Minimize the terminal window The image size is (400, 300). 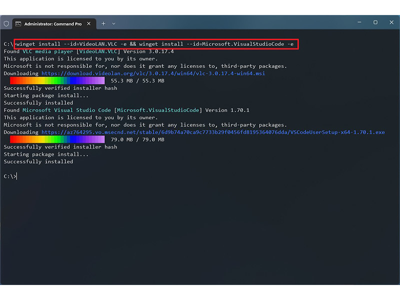[359, 22]
